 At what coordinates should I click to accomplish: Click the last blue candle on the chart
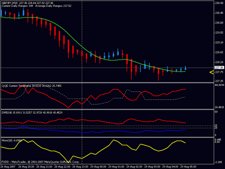point(185,68)
